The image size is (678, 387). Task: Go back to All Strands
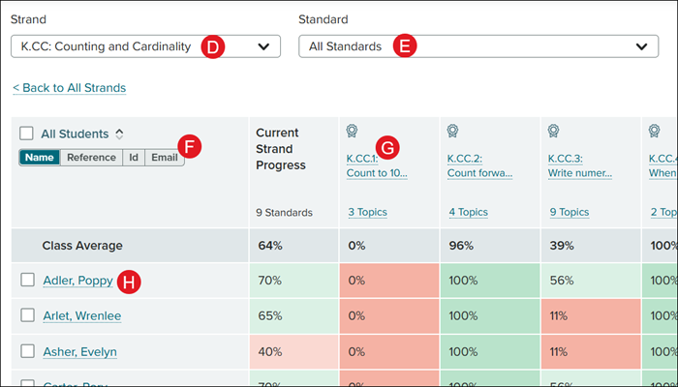pyautogui.click(x=69, y=88)
